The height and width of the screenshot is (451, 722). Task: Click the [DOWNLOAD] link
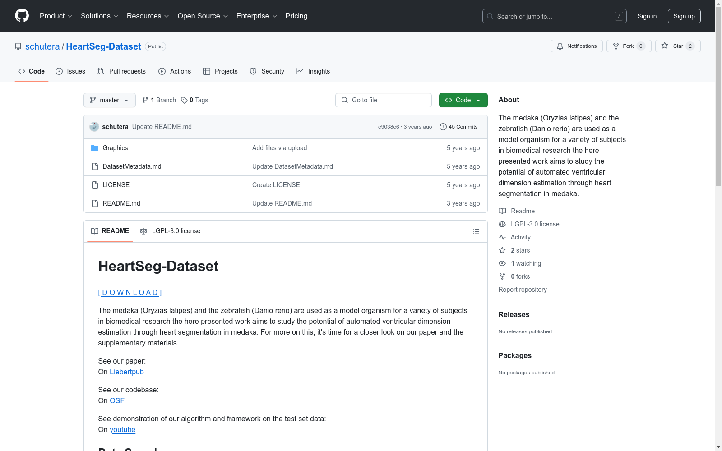point(130,293)
